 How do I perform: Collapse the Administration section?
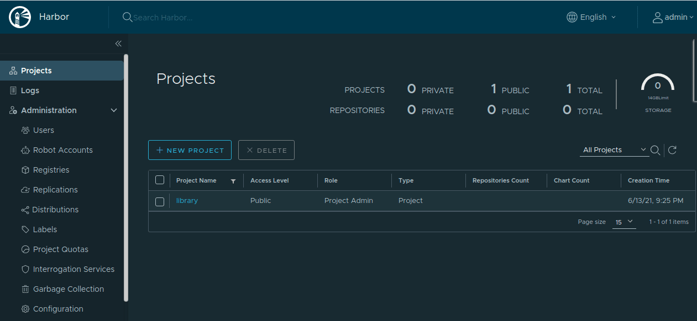pos(114,110)
